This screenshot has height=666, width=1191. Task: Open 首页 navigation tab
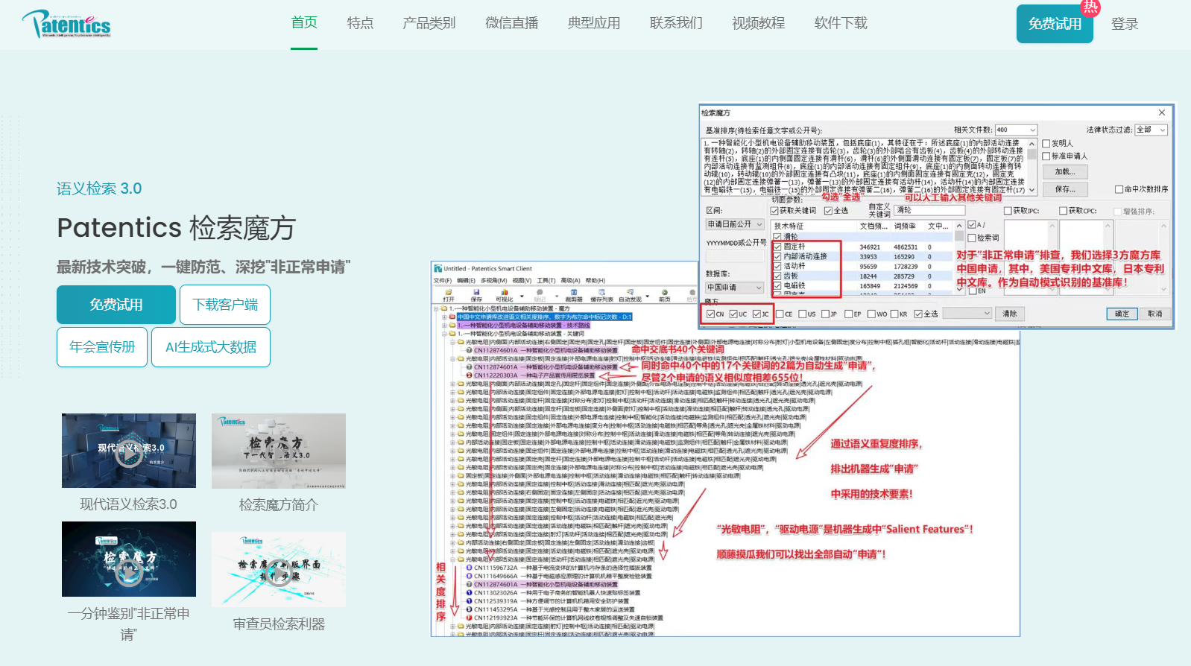[304, 22]
